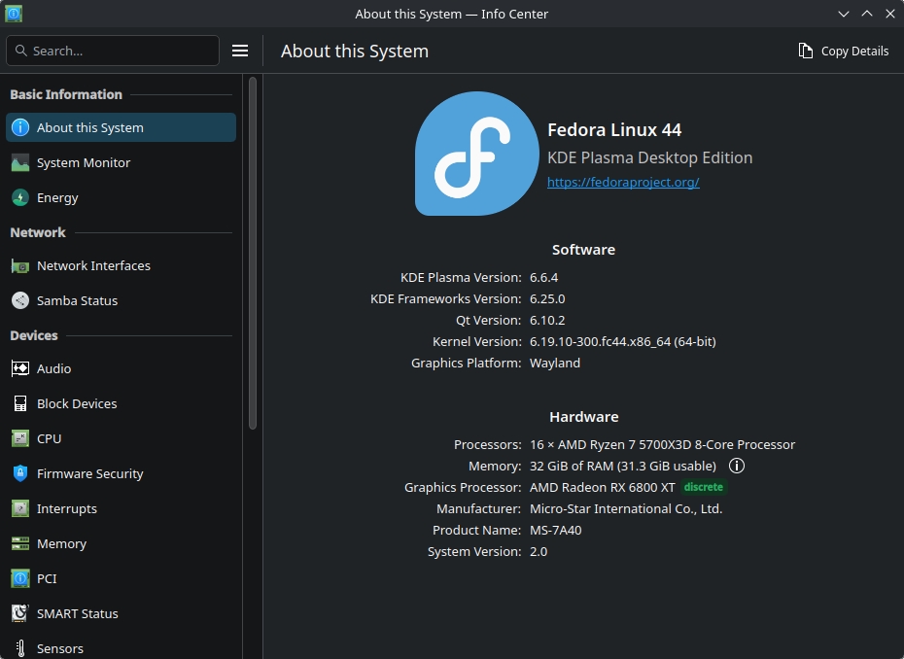The width and height of the screenshot is (904, 659).
Task: Open the Interrupts page
Action: 122,508
